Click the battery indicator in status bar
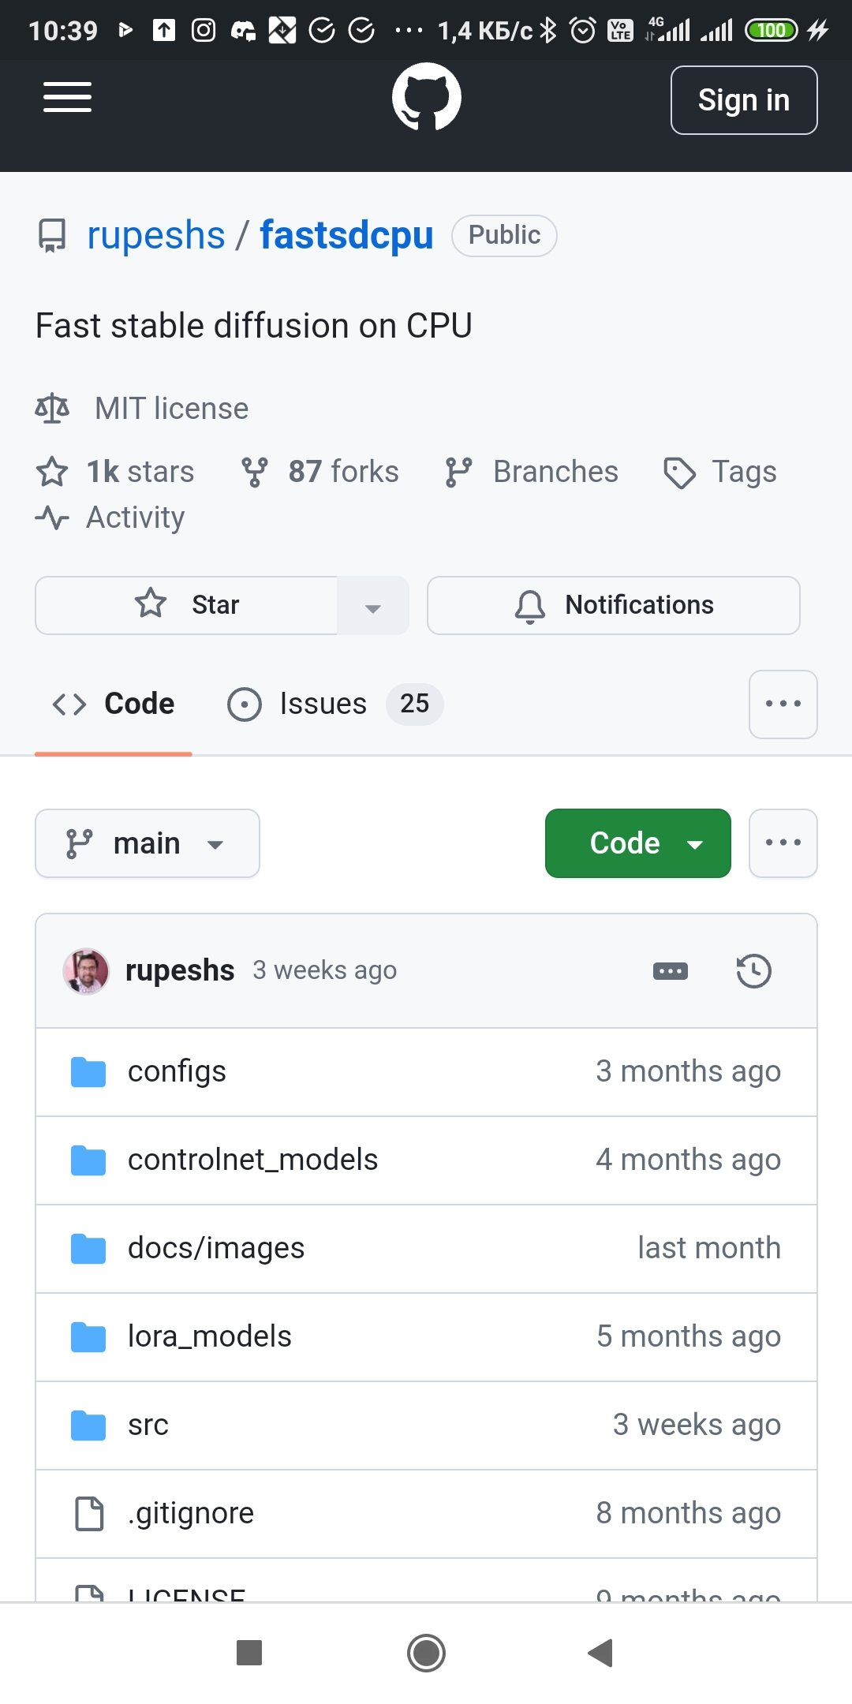Screen dimensions: 852x1704 (772, 30)
